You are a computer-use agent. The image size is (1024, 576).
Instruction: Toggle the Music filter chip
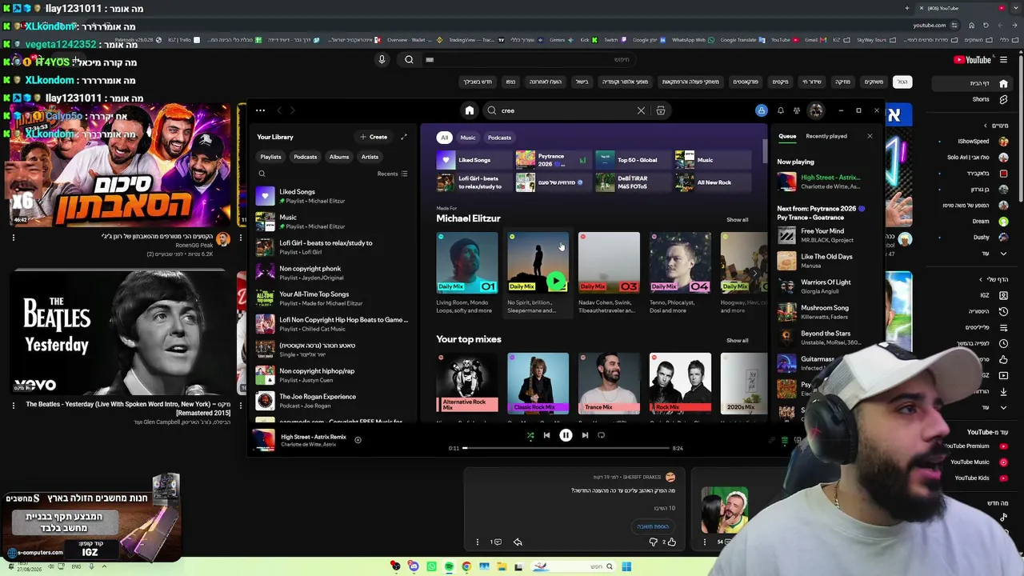click(x=468, y=137)
